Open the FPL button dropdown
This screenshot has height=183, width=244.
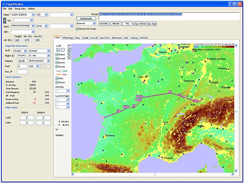[x=131, y=24]
